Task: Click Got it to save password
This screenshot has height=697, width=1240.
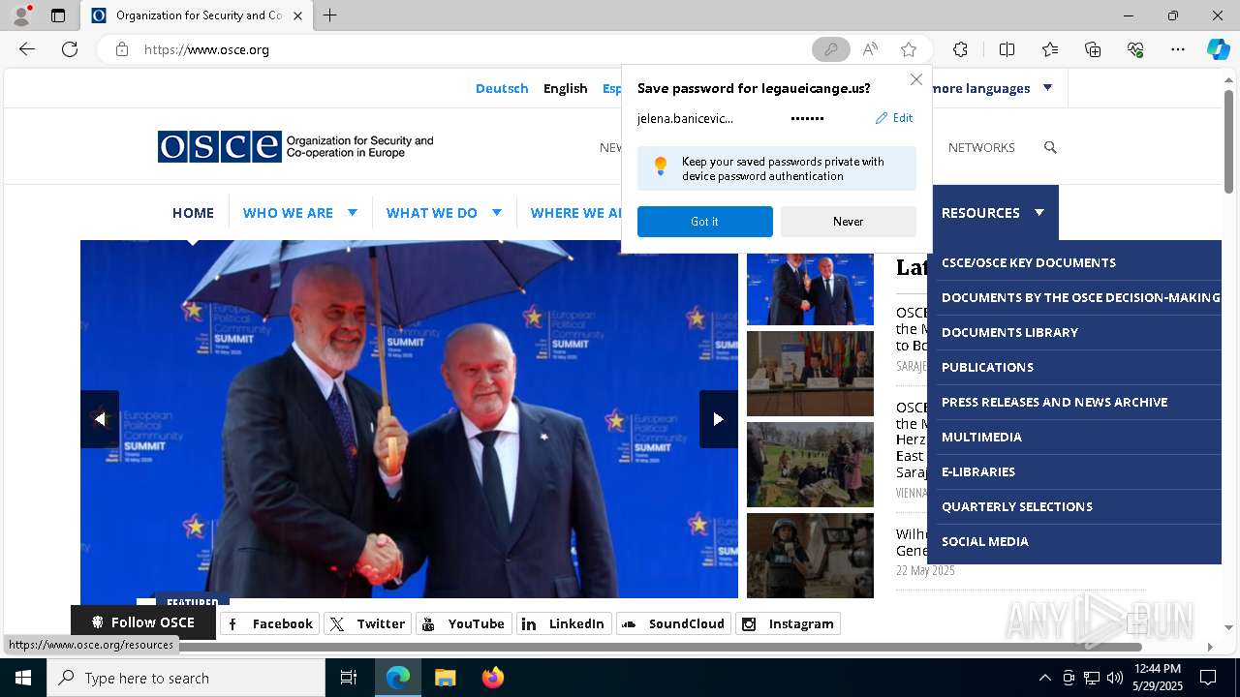Action: (x=705, y=222)
